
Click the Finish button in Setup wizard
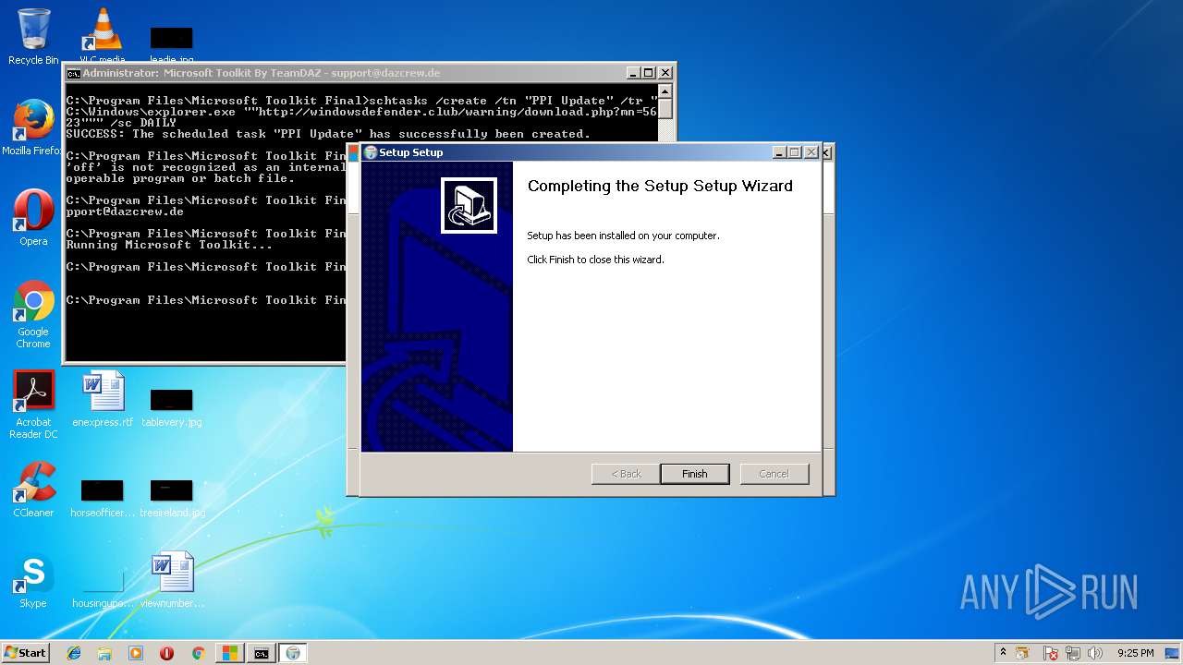[694, 474]
